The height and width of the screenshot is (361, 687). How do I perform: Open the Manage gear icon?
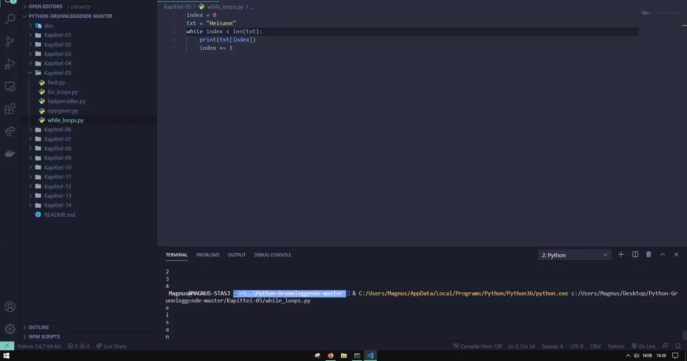[x=10, y=329]
